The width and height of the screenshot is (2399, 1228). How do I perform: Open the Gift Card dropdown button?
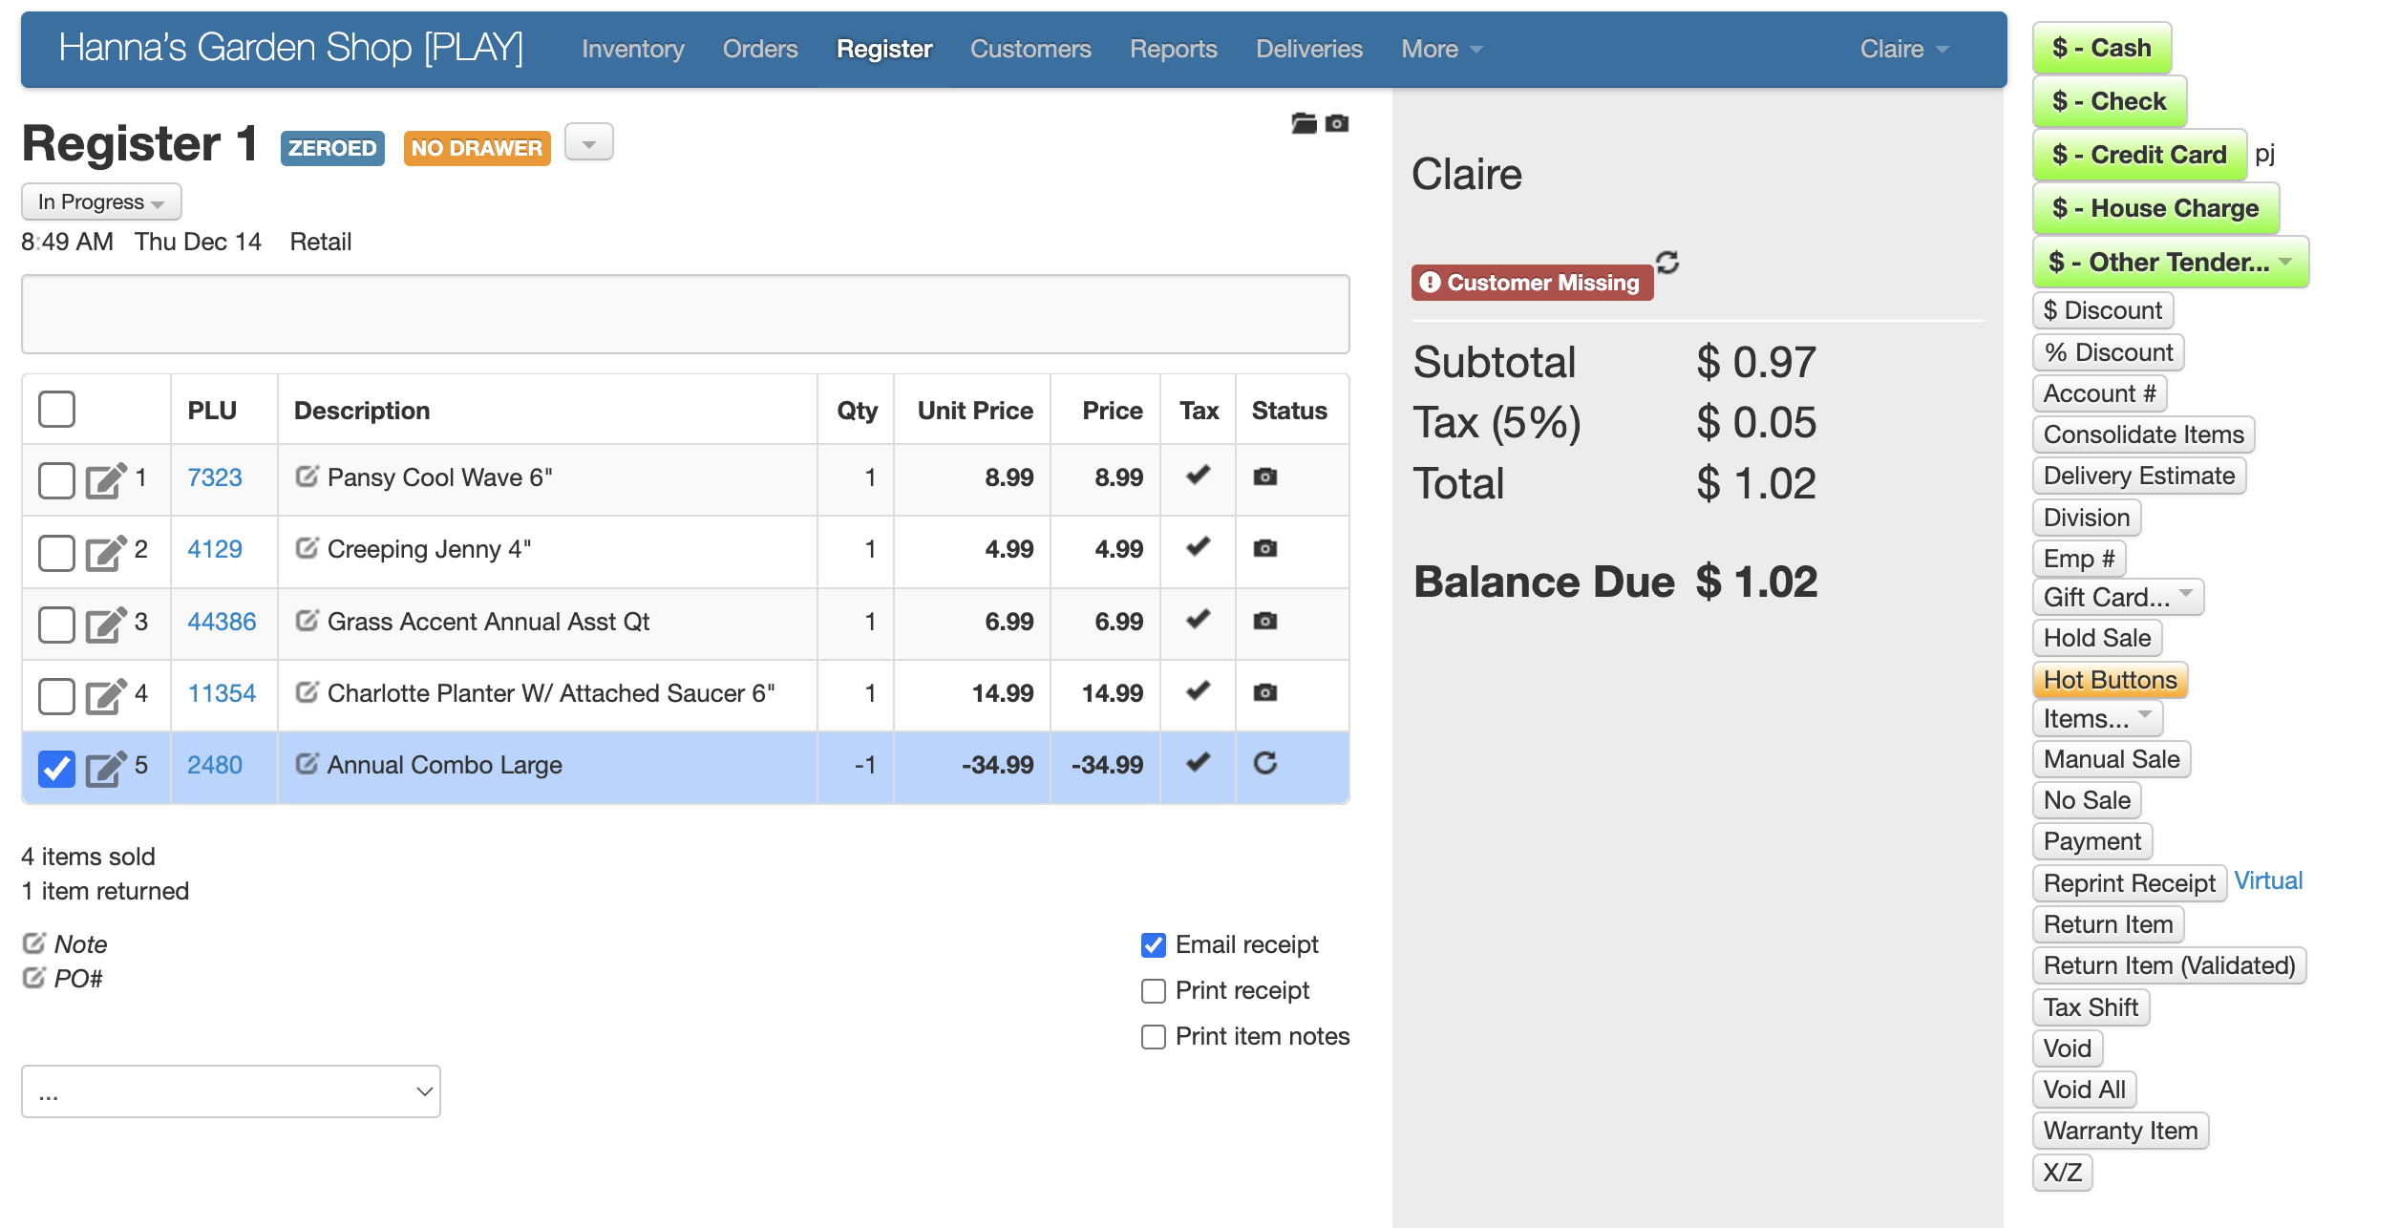coord(2116,598)
